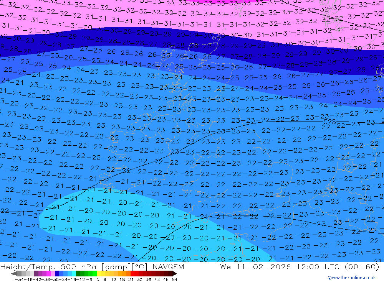Click the 'We 11-02-2026 12:00 UTC' date label
The image size is (384, 281).
click(280, 266)
